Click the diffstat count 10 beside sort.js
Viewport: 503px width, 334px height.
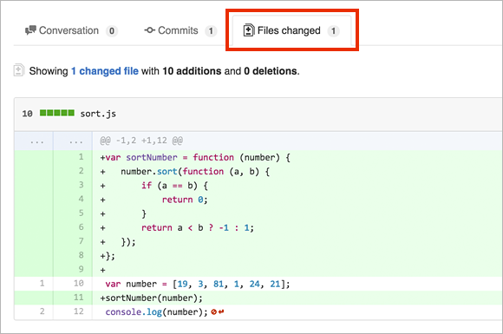(x=27, y=114)
